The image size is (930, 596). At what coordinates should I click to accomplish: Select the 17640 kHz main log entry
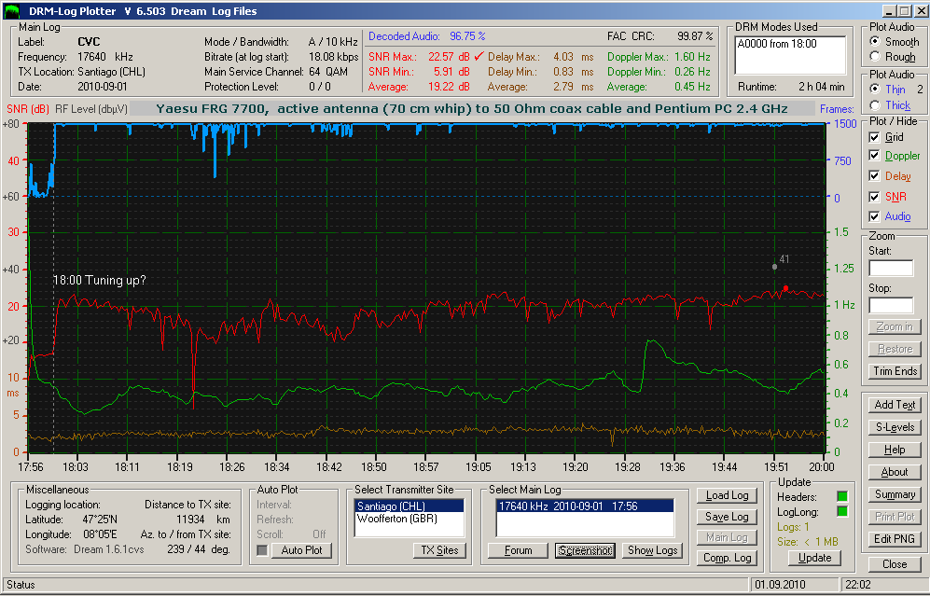click(x=584, y=506)
